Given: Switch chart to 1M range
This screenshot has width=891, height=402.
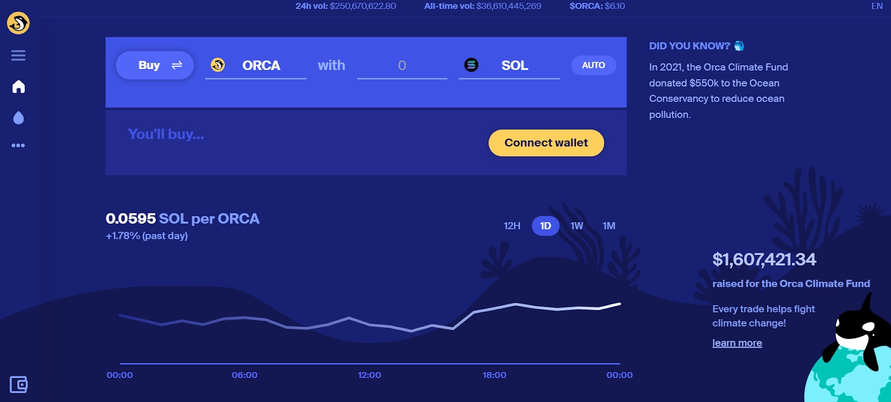Looking at the screenshot, I should pos(609,226).
